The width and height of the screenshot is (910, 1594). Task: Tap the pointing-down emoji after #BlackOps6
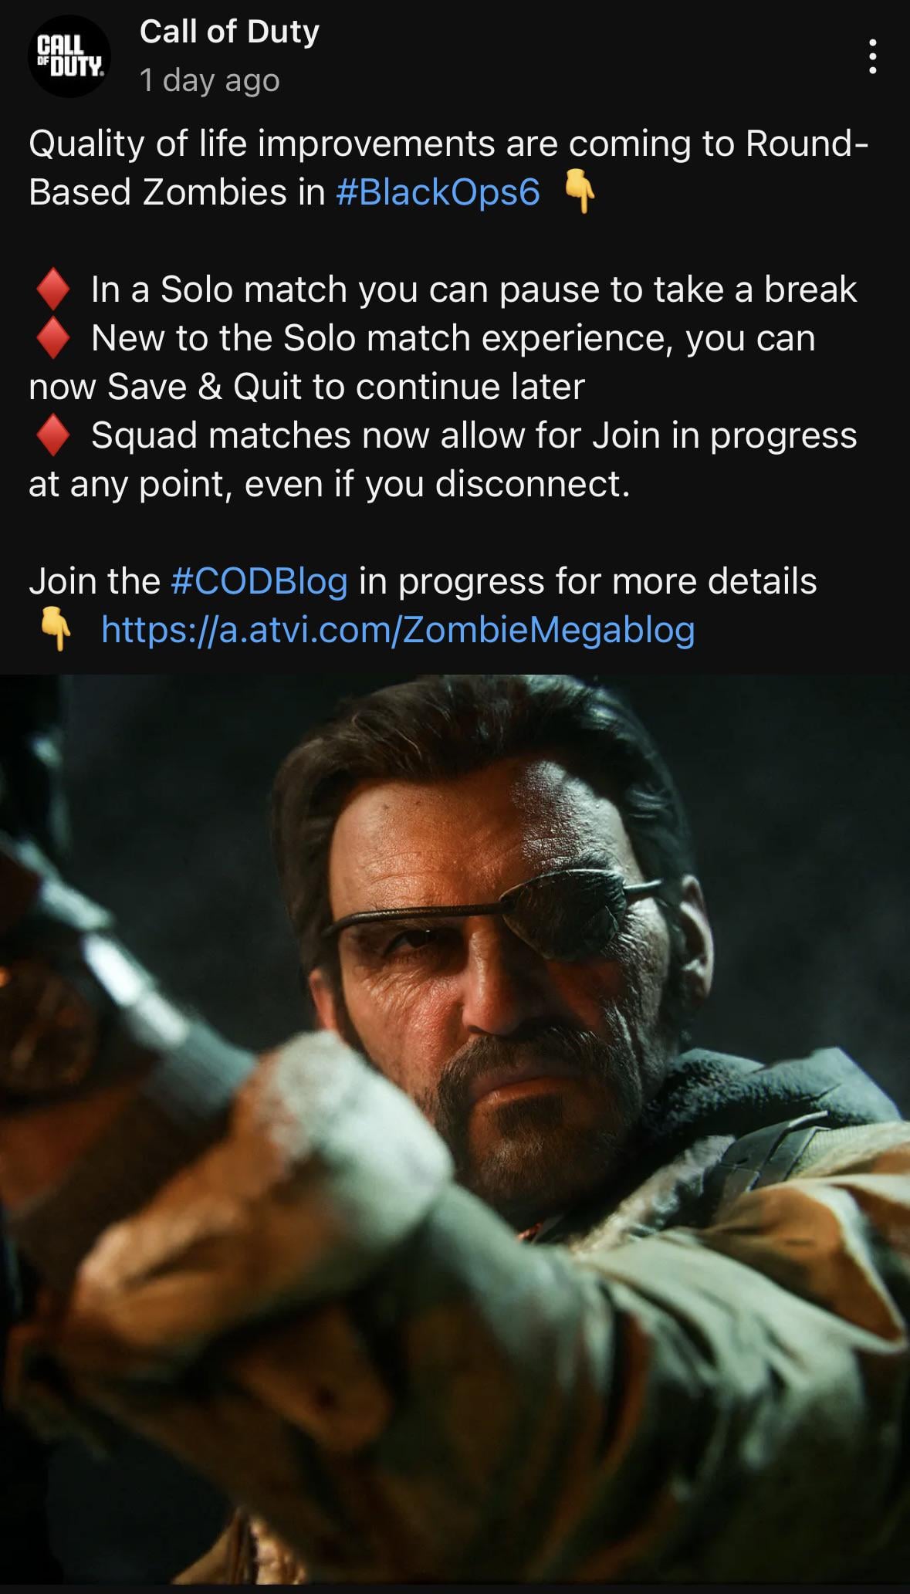[x=579, y=191]
